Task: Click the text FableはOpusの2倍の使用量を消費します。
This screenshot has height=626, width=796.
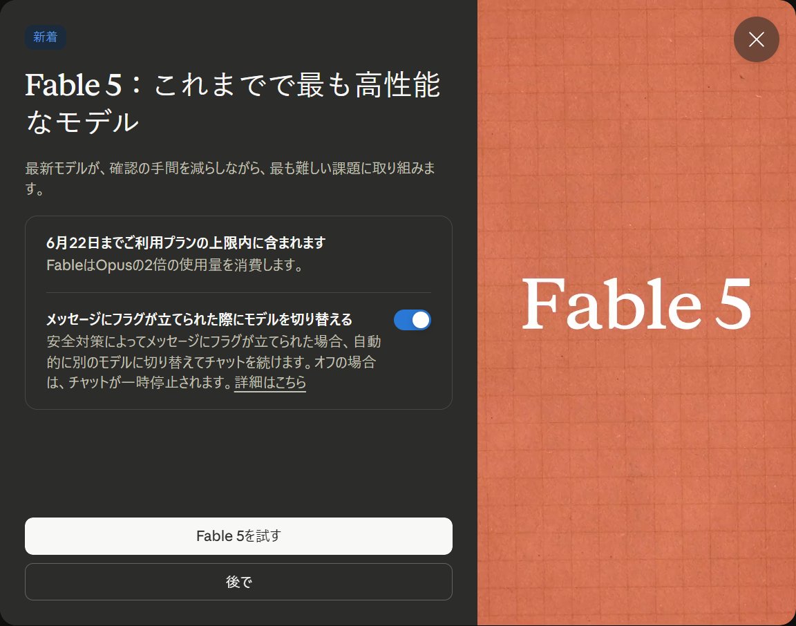Action: click(x=175, y=265)
